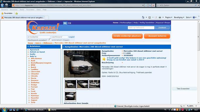Open the Ferrari category link

coord(34,87)
